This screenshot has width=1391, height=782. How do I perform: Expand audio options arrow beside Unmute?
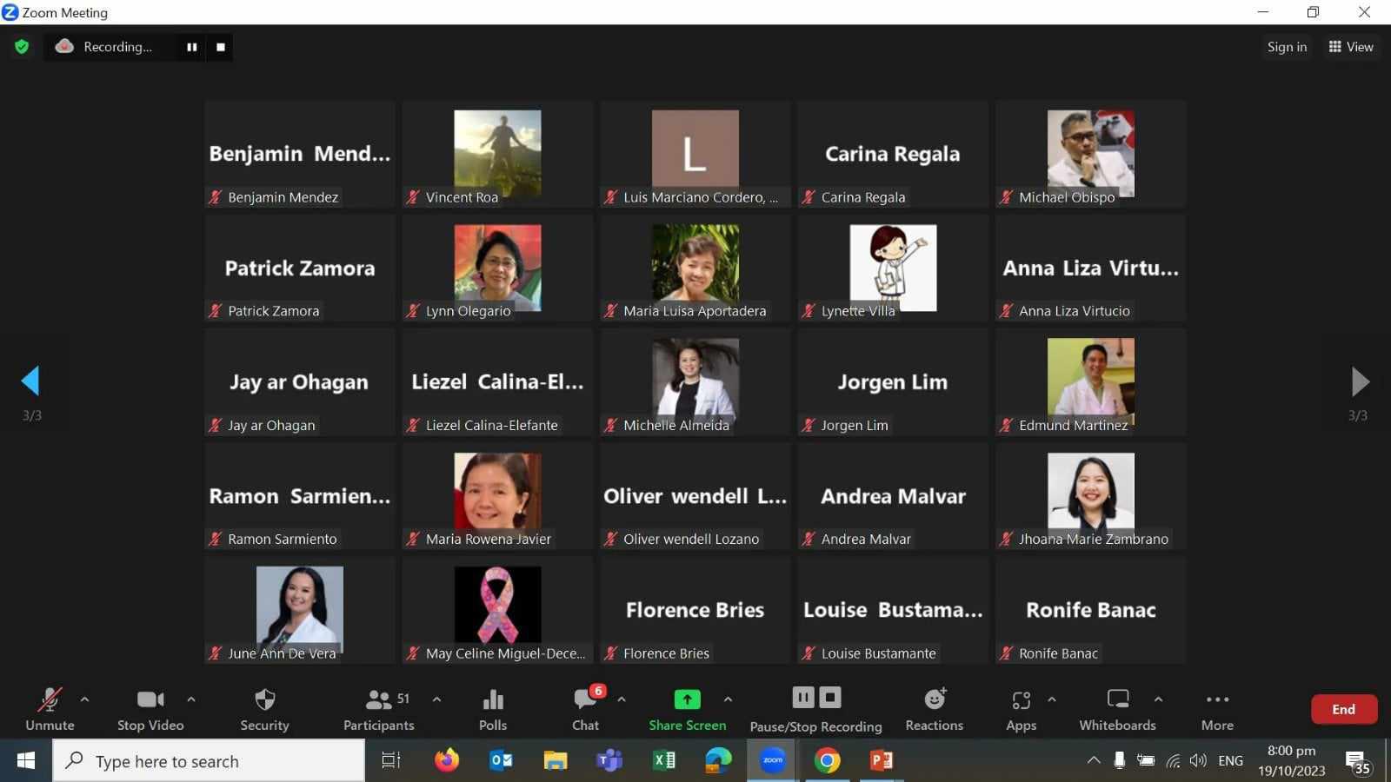[x=84, y=699]
